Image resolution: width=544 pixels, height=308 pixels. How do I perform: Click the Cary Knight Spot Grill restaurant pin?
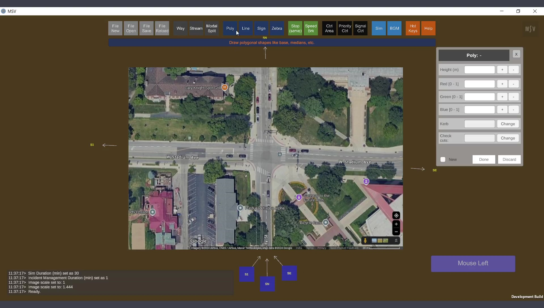click(225, 87)
